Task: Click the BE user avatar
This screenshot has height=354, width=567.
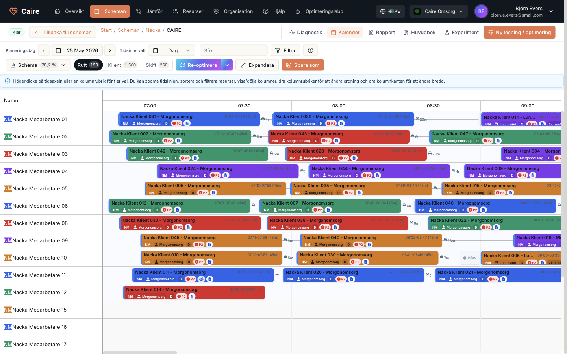Action: tap(481, 11)
